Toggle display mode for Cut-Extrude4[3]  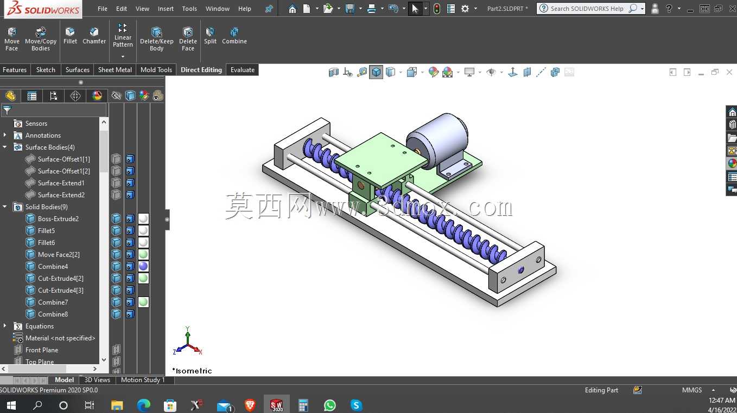coord(130,290)
